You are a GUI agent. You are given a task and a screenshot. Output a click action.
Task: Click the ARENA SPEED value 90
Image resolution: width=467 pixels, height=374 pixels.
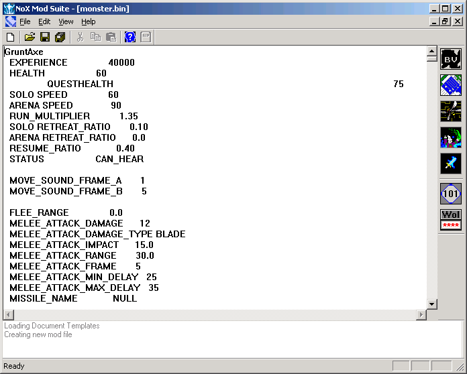pos(116,105)
